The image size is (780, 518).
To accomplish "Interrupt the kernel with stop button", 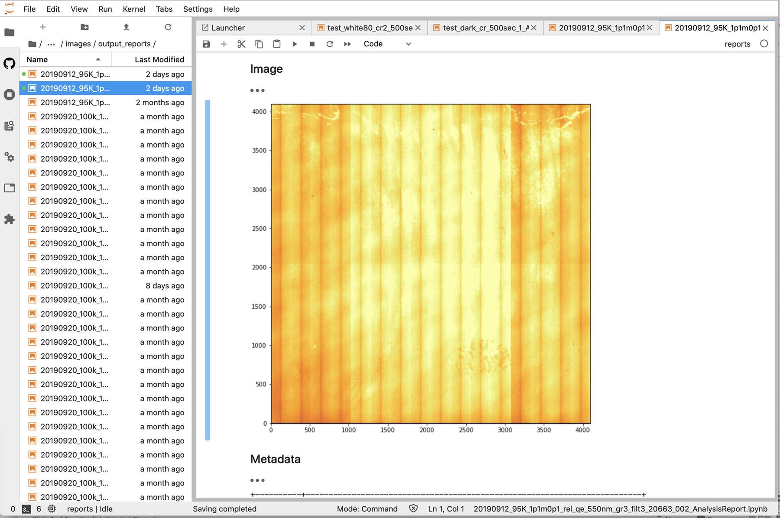I will click(x=312, y=44).
